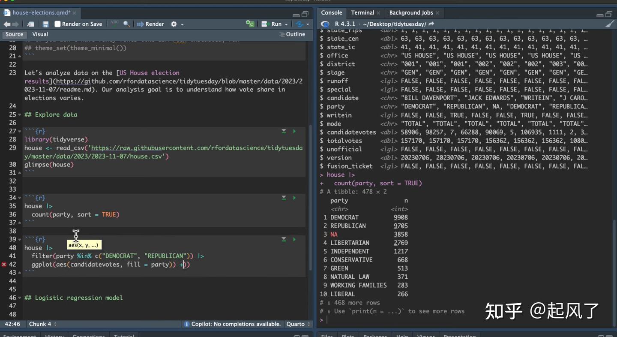
Task: Click the NA row in party count
Action: coord(365,234)
